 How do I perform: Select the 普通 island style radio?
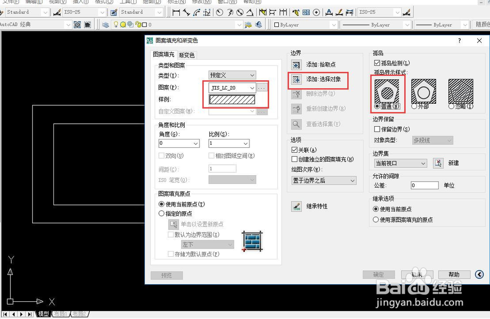(377, 107)
